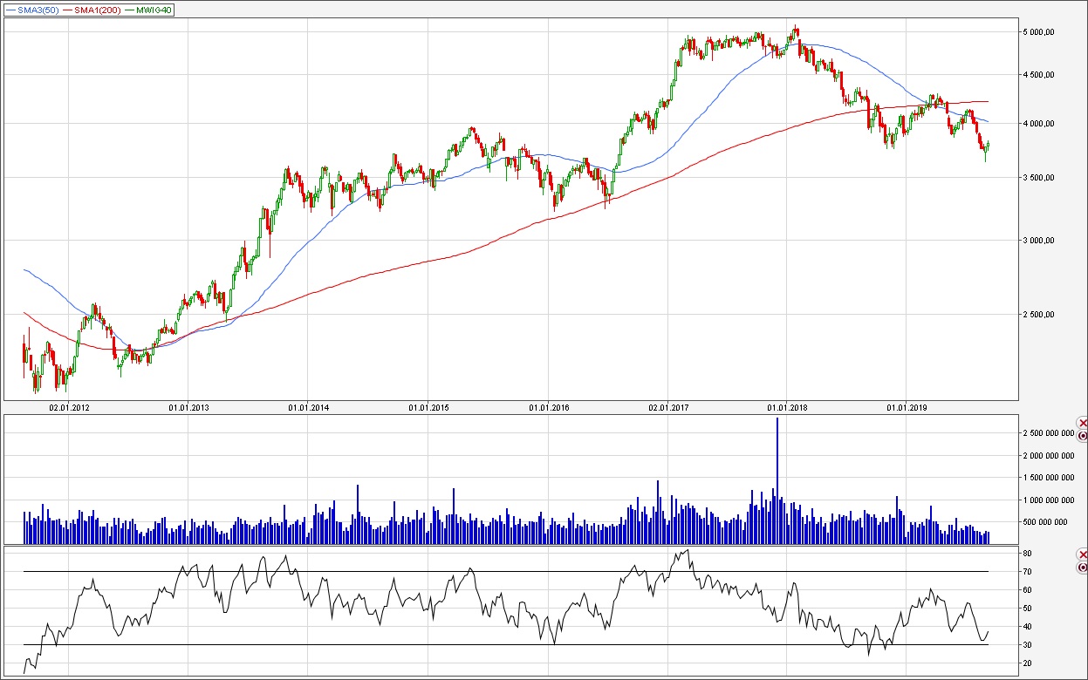Click the 02.01.2017 date axis label

(x=667, y=407)
